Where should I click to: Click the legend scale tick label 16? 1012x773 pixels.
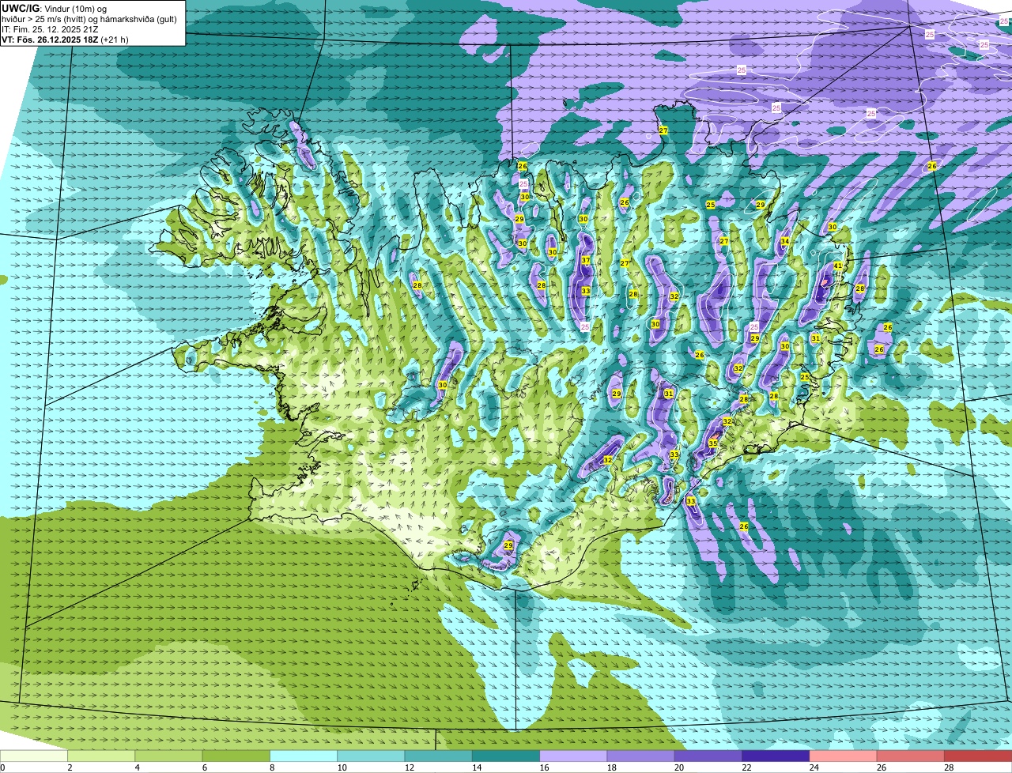(544, 767)
